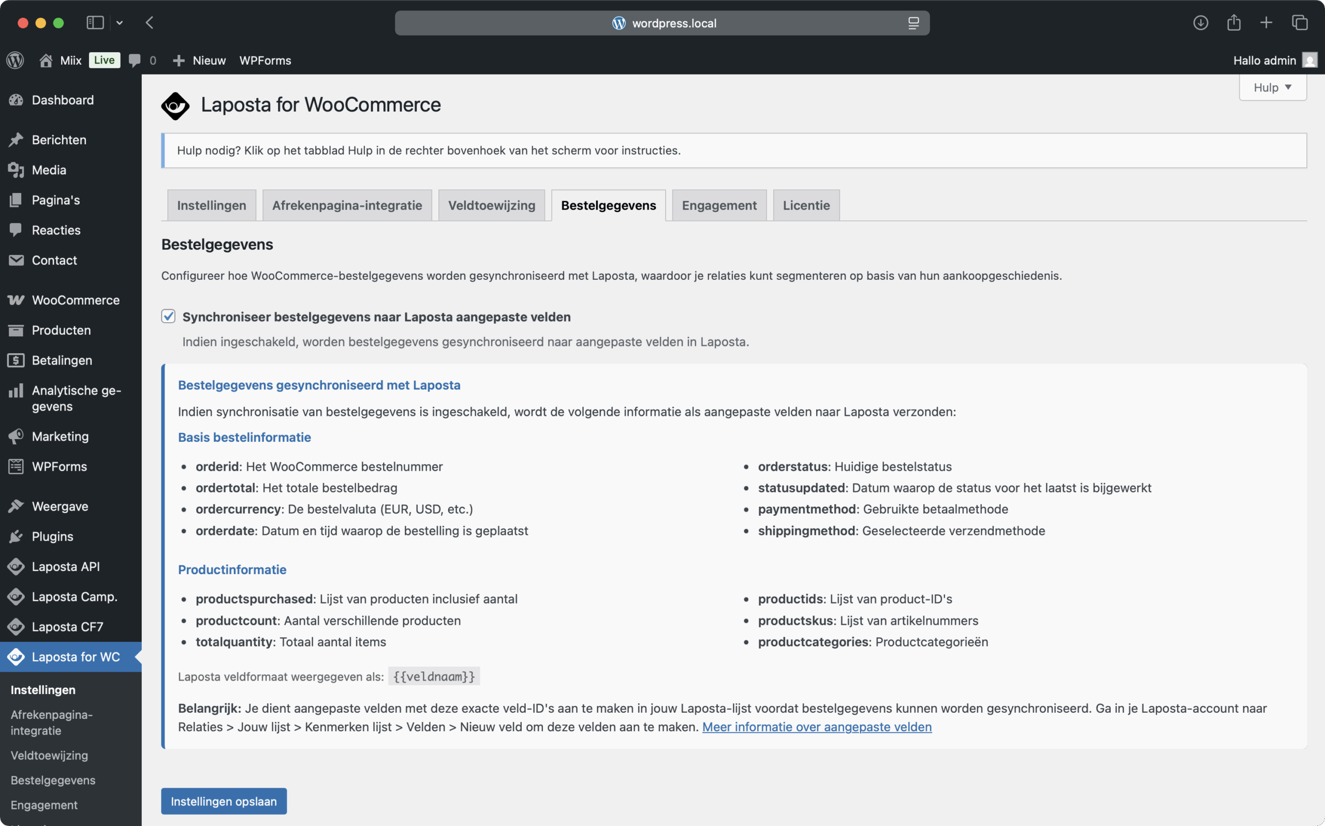Open a new Safari tab

(x=1266, y=22)
